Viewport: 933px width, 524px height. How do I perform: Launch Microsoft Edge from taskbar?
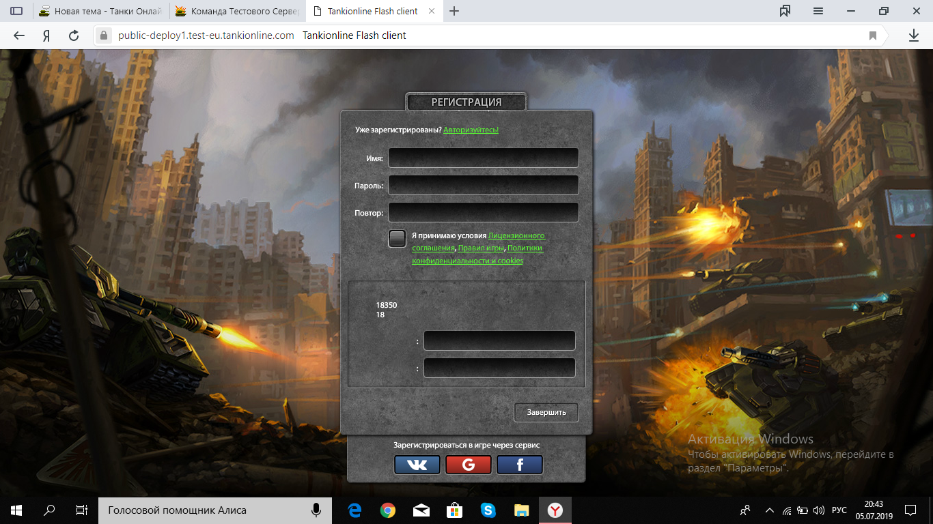coord(354,510)
